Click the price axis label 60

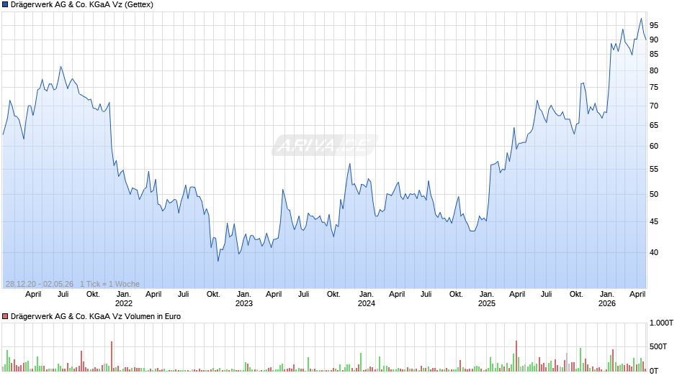point(654,146)
